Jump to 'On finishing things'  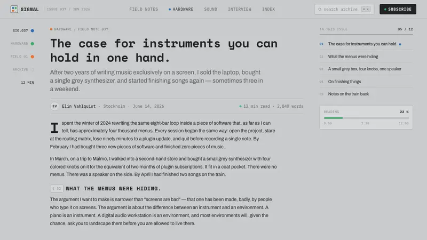344,82
